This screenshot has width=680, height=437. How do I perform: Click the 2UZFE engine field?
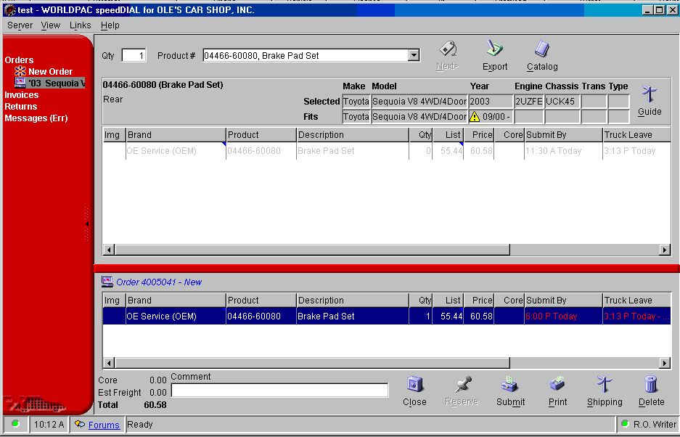[528, 102]
